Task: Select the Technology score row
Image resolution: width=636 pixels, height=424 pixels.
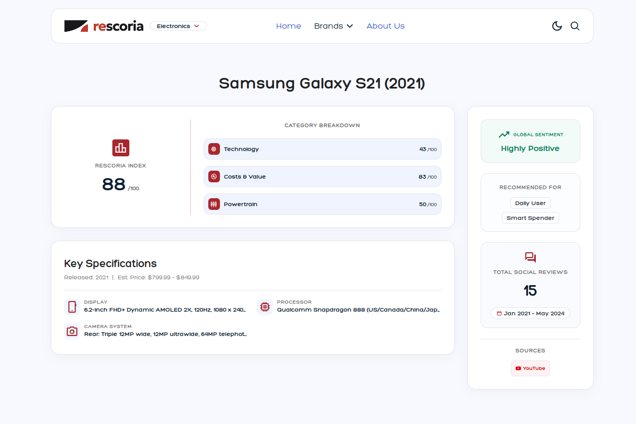Action: (322, 149)
